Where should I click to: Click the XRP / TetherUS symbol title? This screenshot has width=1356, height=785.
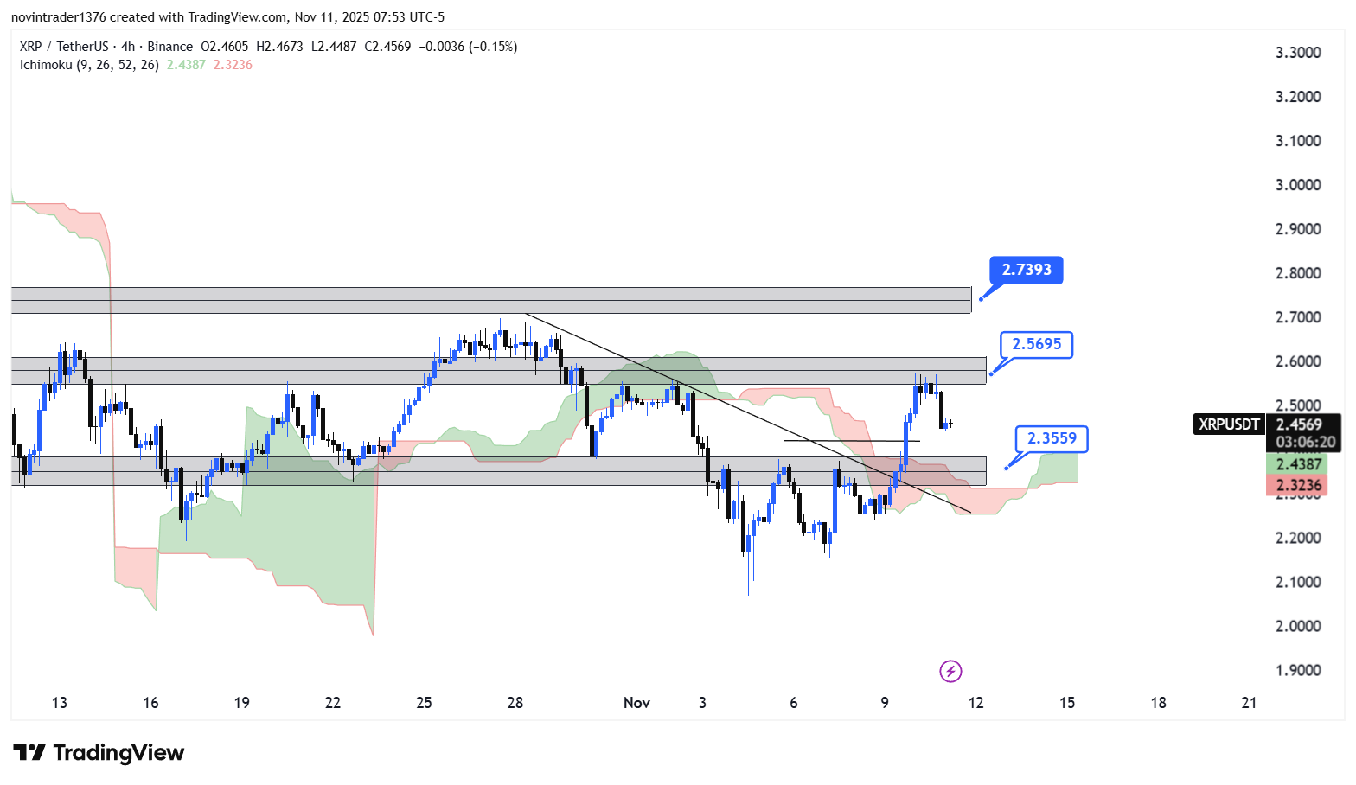(x=64, y=47)
